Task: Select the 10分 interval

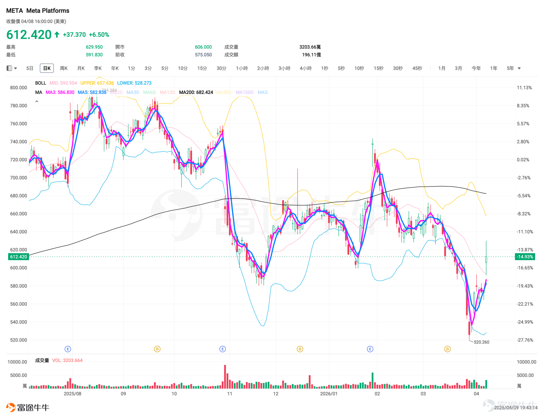Action: point(183,68)
